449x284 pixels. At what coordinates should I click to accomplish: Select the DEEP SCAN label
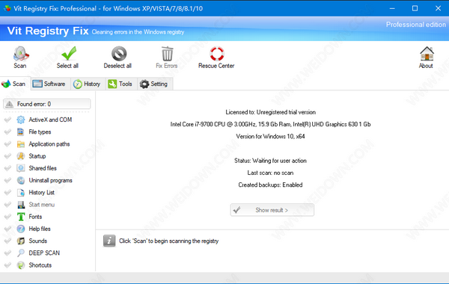[x=44, y=253]
